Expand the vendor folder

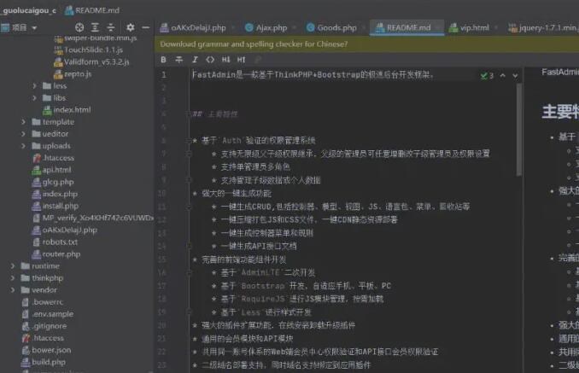13,290
